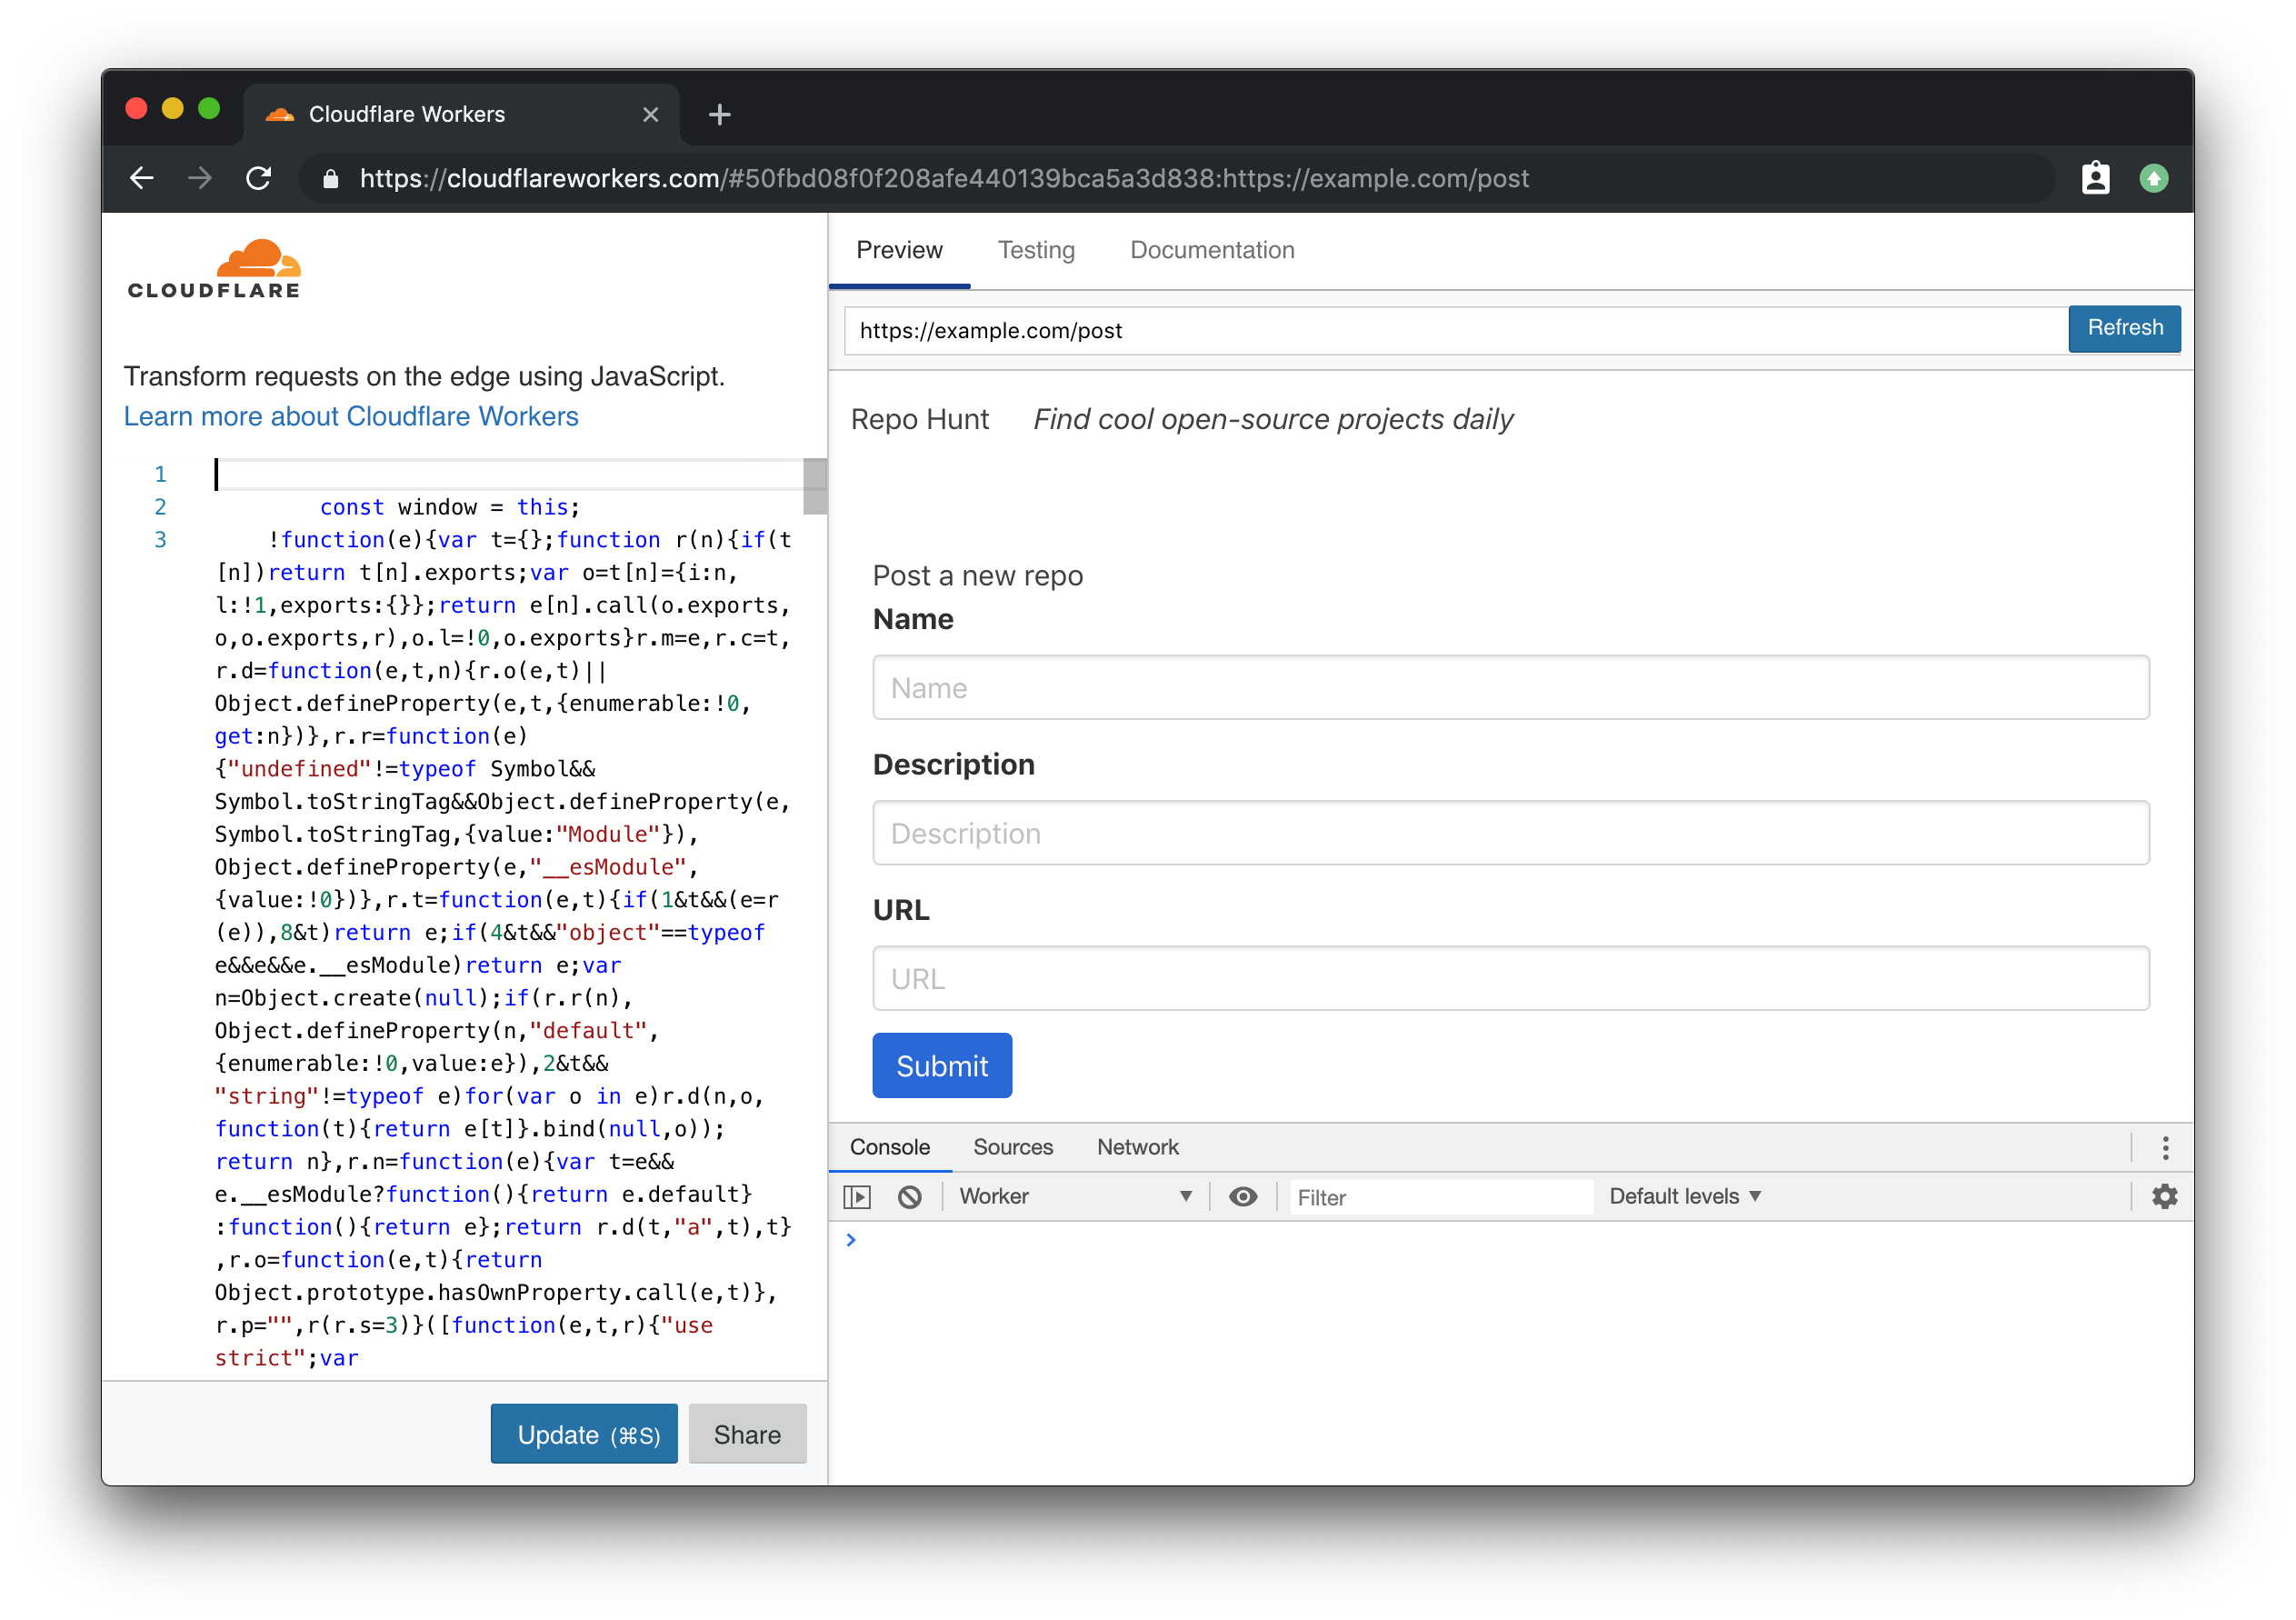Click the Share button
The image size is (2296, 1620).
tap(747, 1435)
